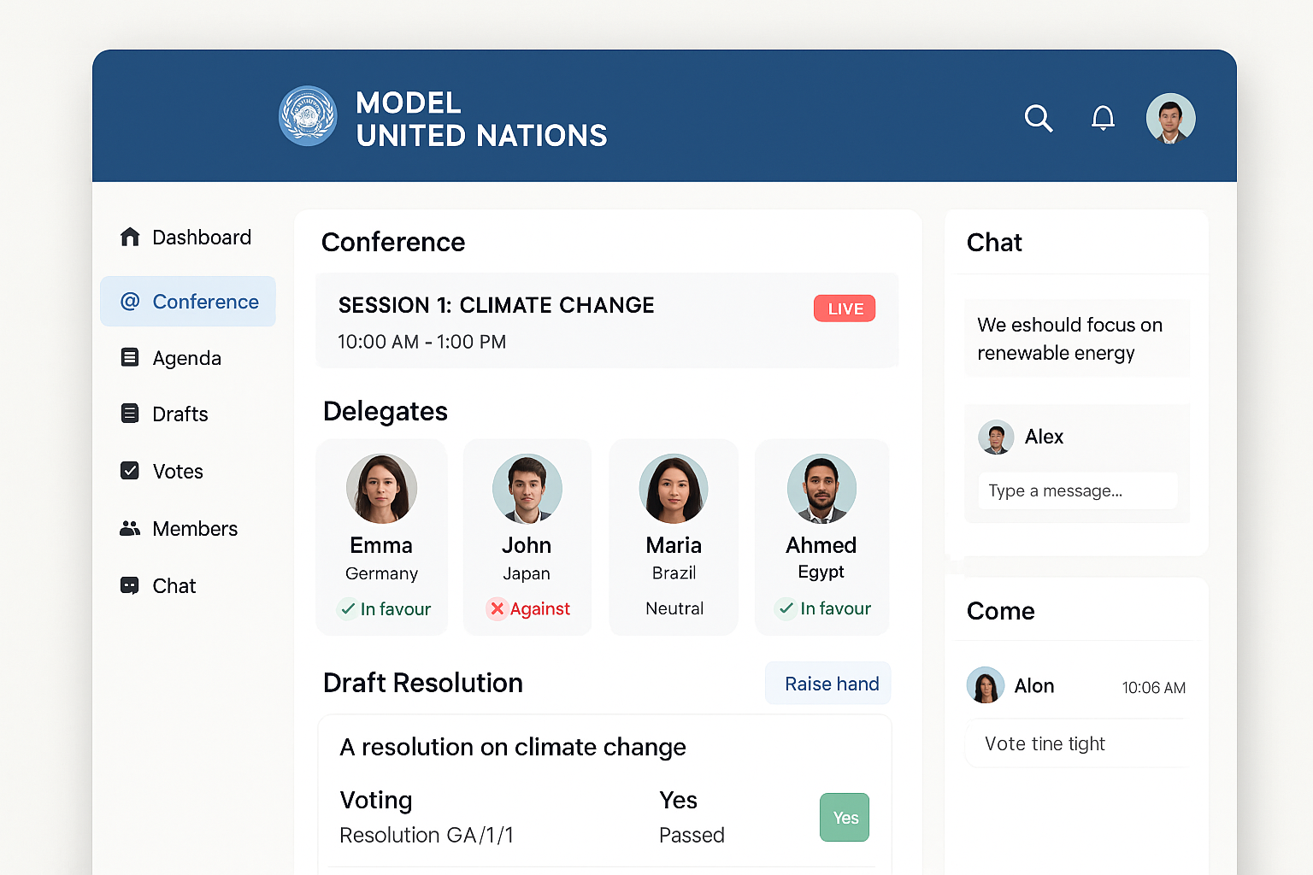Click the Chat bubble icon in sidebar
Screen dimensions: 1313x875
130,585
